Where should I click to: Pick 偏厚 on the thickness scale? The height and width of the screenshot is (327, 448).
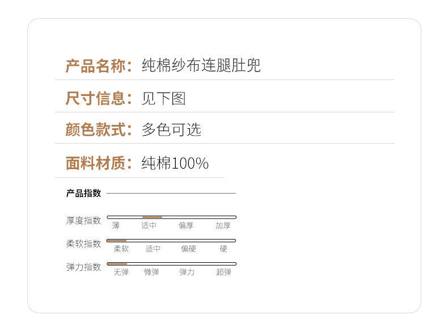186,225
